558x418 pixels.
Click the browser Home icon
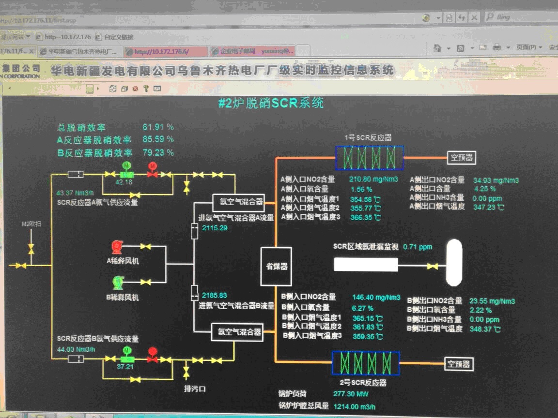click(x=437, y=47)
